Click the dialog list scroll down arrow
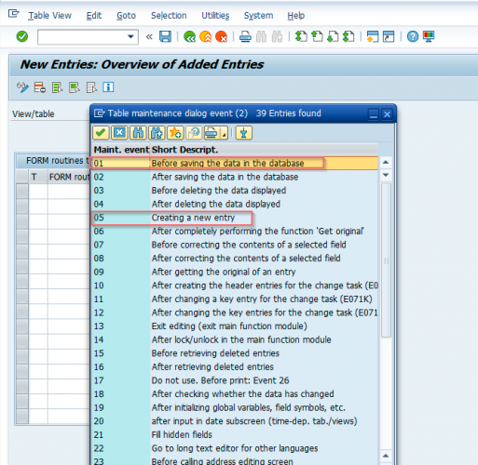 coord(386,175)
